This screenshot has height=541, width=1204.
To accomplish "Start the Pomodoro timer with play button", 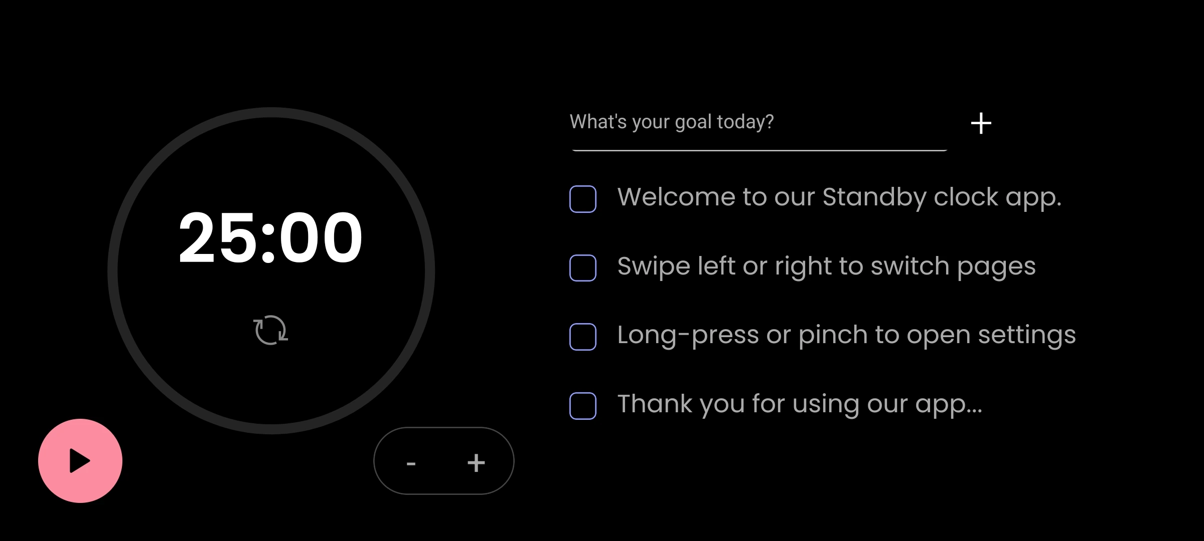I will (x=80, y=461).
